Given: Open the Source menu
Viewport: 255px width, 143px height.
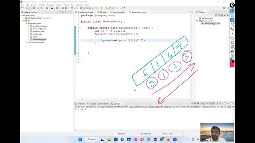Looking at the screenshot, I should pyautogui.click(x=33, y=5).
